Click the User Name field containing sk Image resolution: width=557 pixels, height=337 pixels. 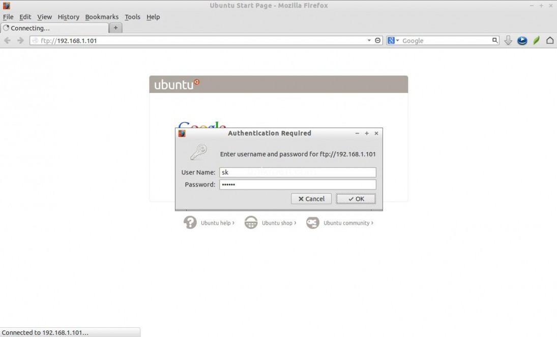coord(298,172)
